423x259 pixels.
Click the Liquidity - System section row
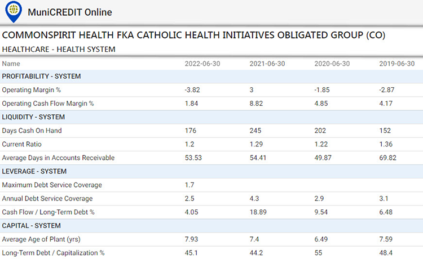[x=211, y=117]
